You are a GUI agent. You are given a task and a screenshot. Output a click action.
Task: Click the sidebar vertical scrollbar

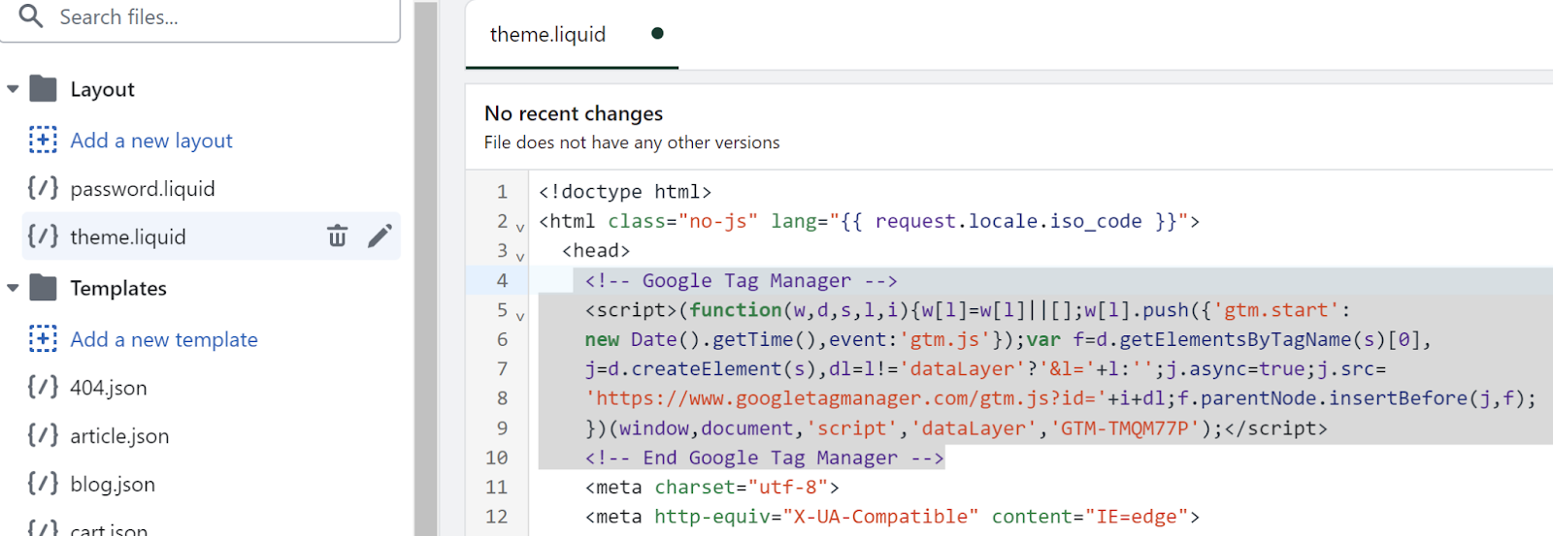pos(425,268)
